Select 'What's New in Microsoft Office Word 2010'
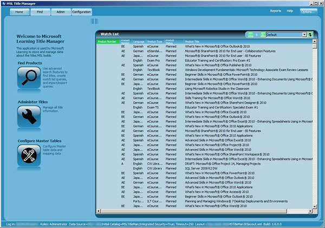 click(205, 206)
